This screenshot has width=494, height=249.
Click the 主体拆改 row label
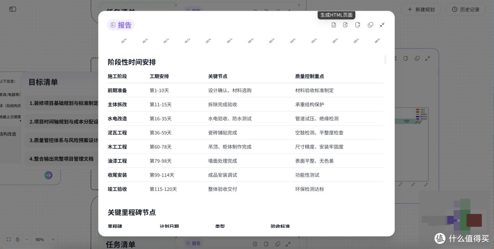pos(117,104)
